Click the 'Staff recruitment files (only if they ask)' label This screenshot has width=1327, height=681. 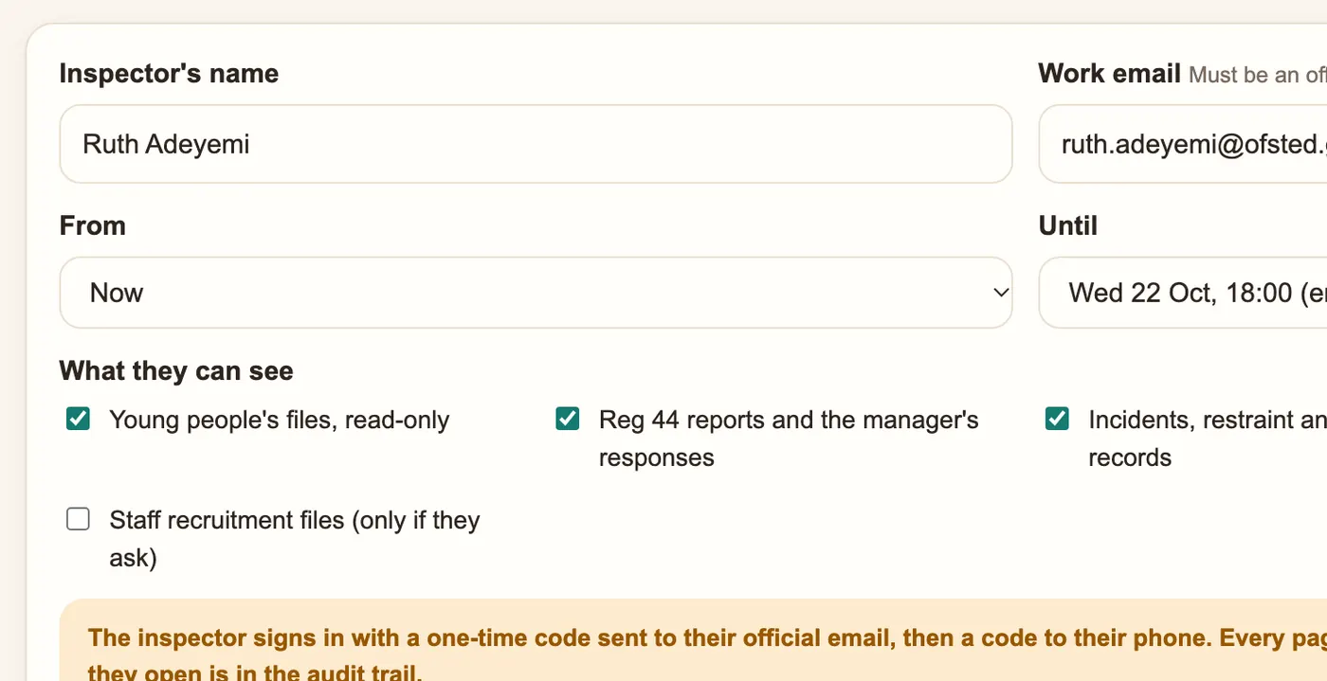click(295, 539)
